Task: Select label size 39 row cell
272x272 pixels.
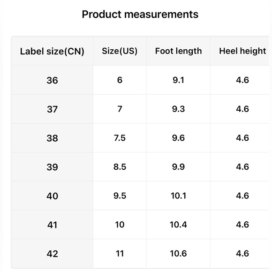Action: tap(52, 167)
